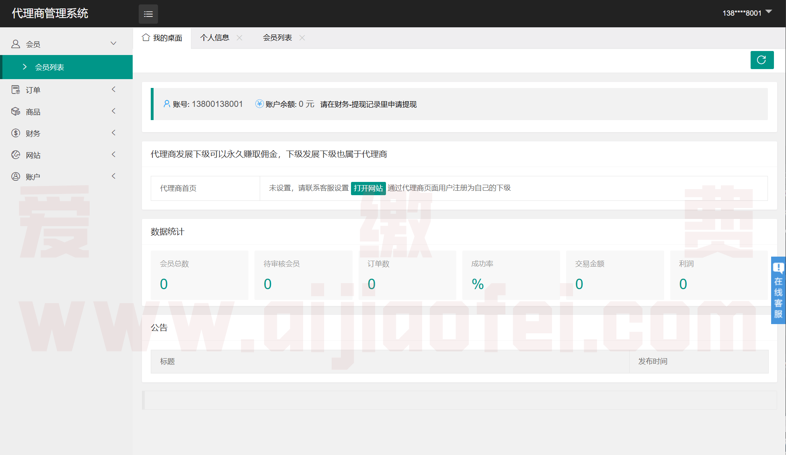Click the 商品 box icon in sidebar

point(16,112)
